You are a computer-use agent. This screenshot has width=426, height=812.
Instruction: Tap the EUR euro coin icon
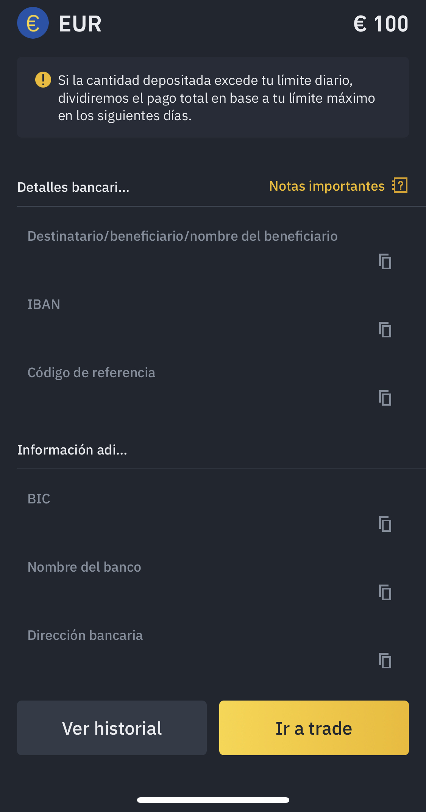coord(33,23)
